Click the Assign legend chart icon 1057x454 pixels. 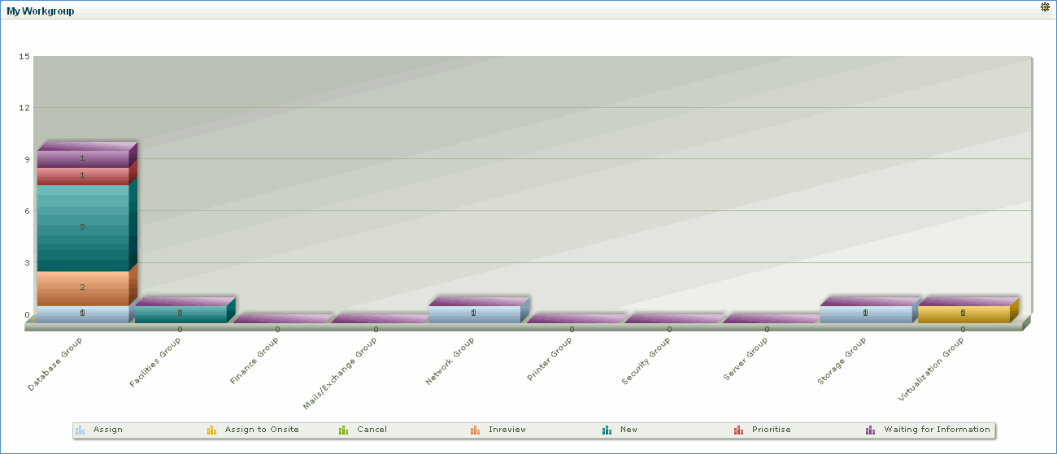pos(80,430)
